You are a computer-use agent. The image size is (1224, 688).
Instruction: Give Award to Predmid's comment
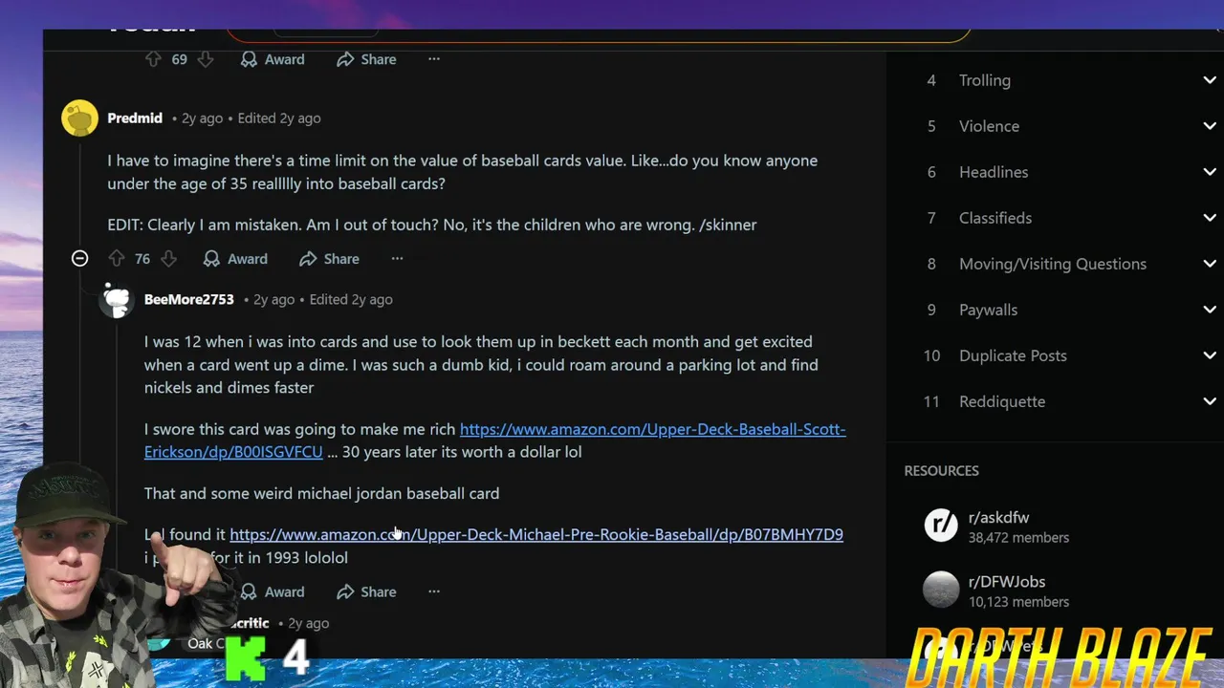click(x=235, y=259)
